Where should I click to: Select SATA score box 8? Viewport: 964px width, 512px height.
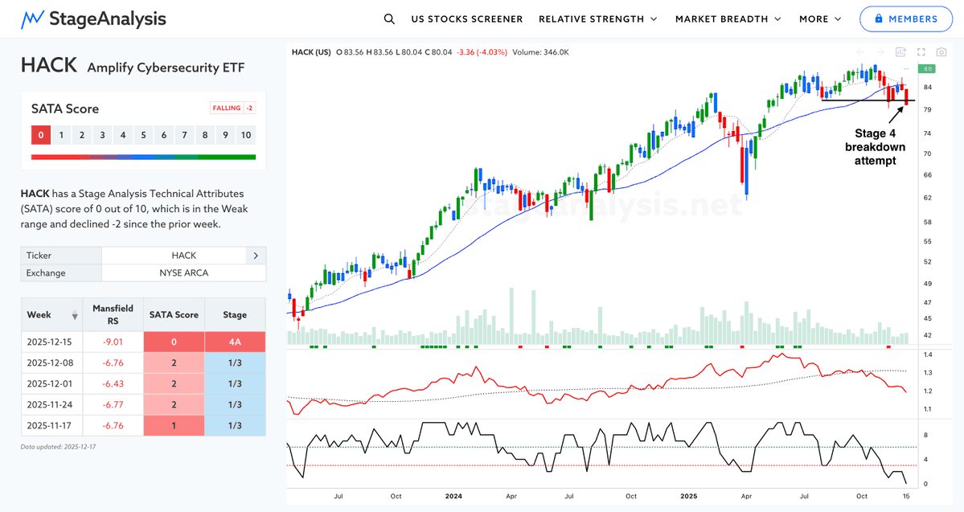click(205, 135)
